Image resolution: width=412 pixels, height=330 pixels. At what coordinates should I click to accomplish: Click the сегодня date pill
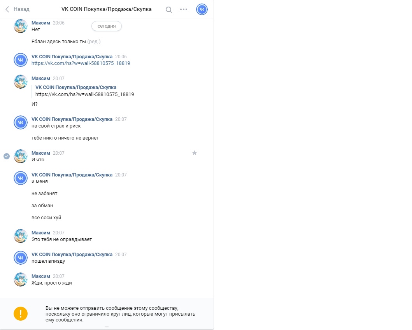[x=107, y=26]
